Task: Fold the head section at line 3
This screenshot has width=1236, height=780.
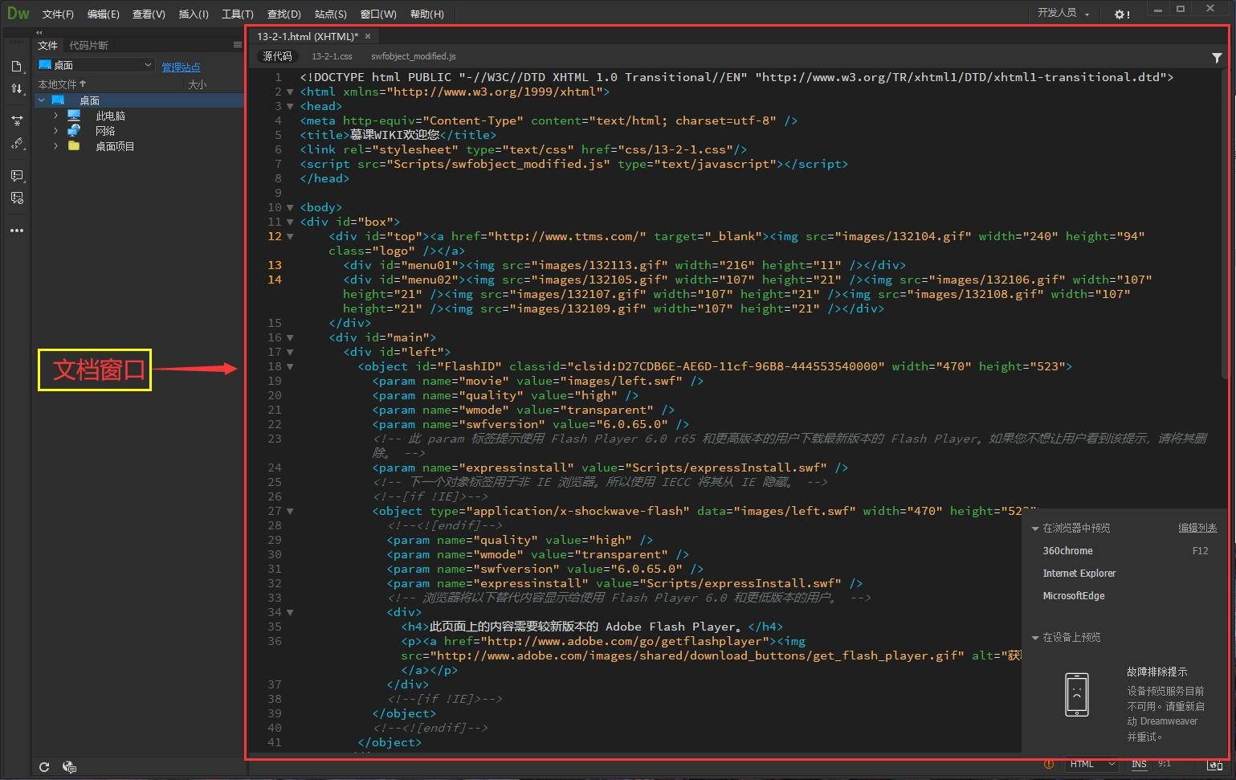Action: pos(290,106)
